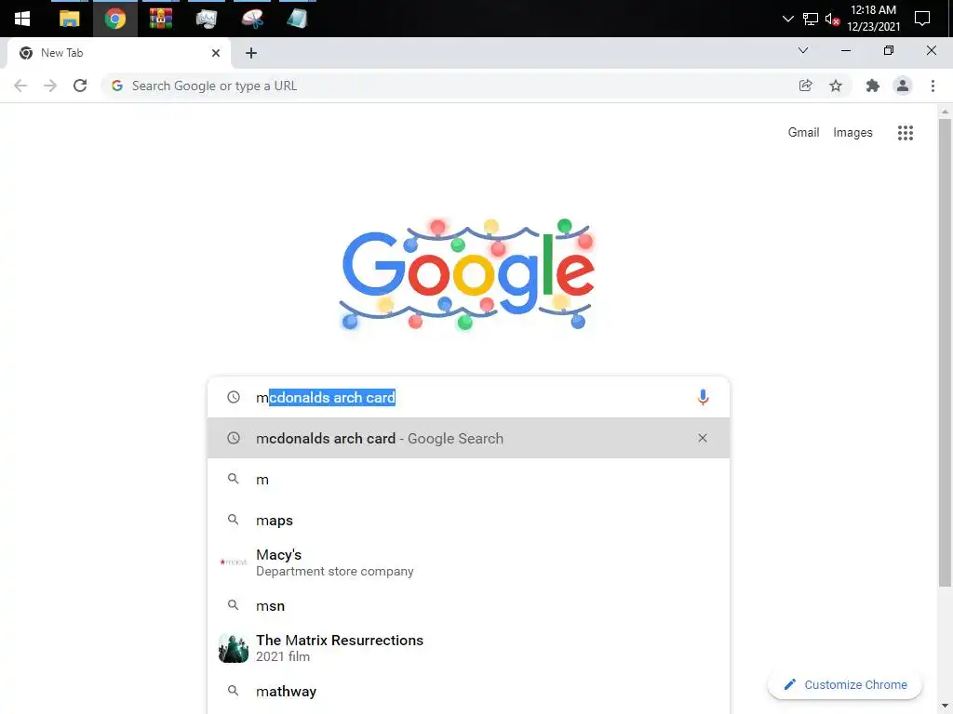Remove the mcdonalds arch card suggestion
The image size is (953, 714).
(703, 439)
